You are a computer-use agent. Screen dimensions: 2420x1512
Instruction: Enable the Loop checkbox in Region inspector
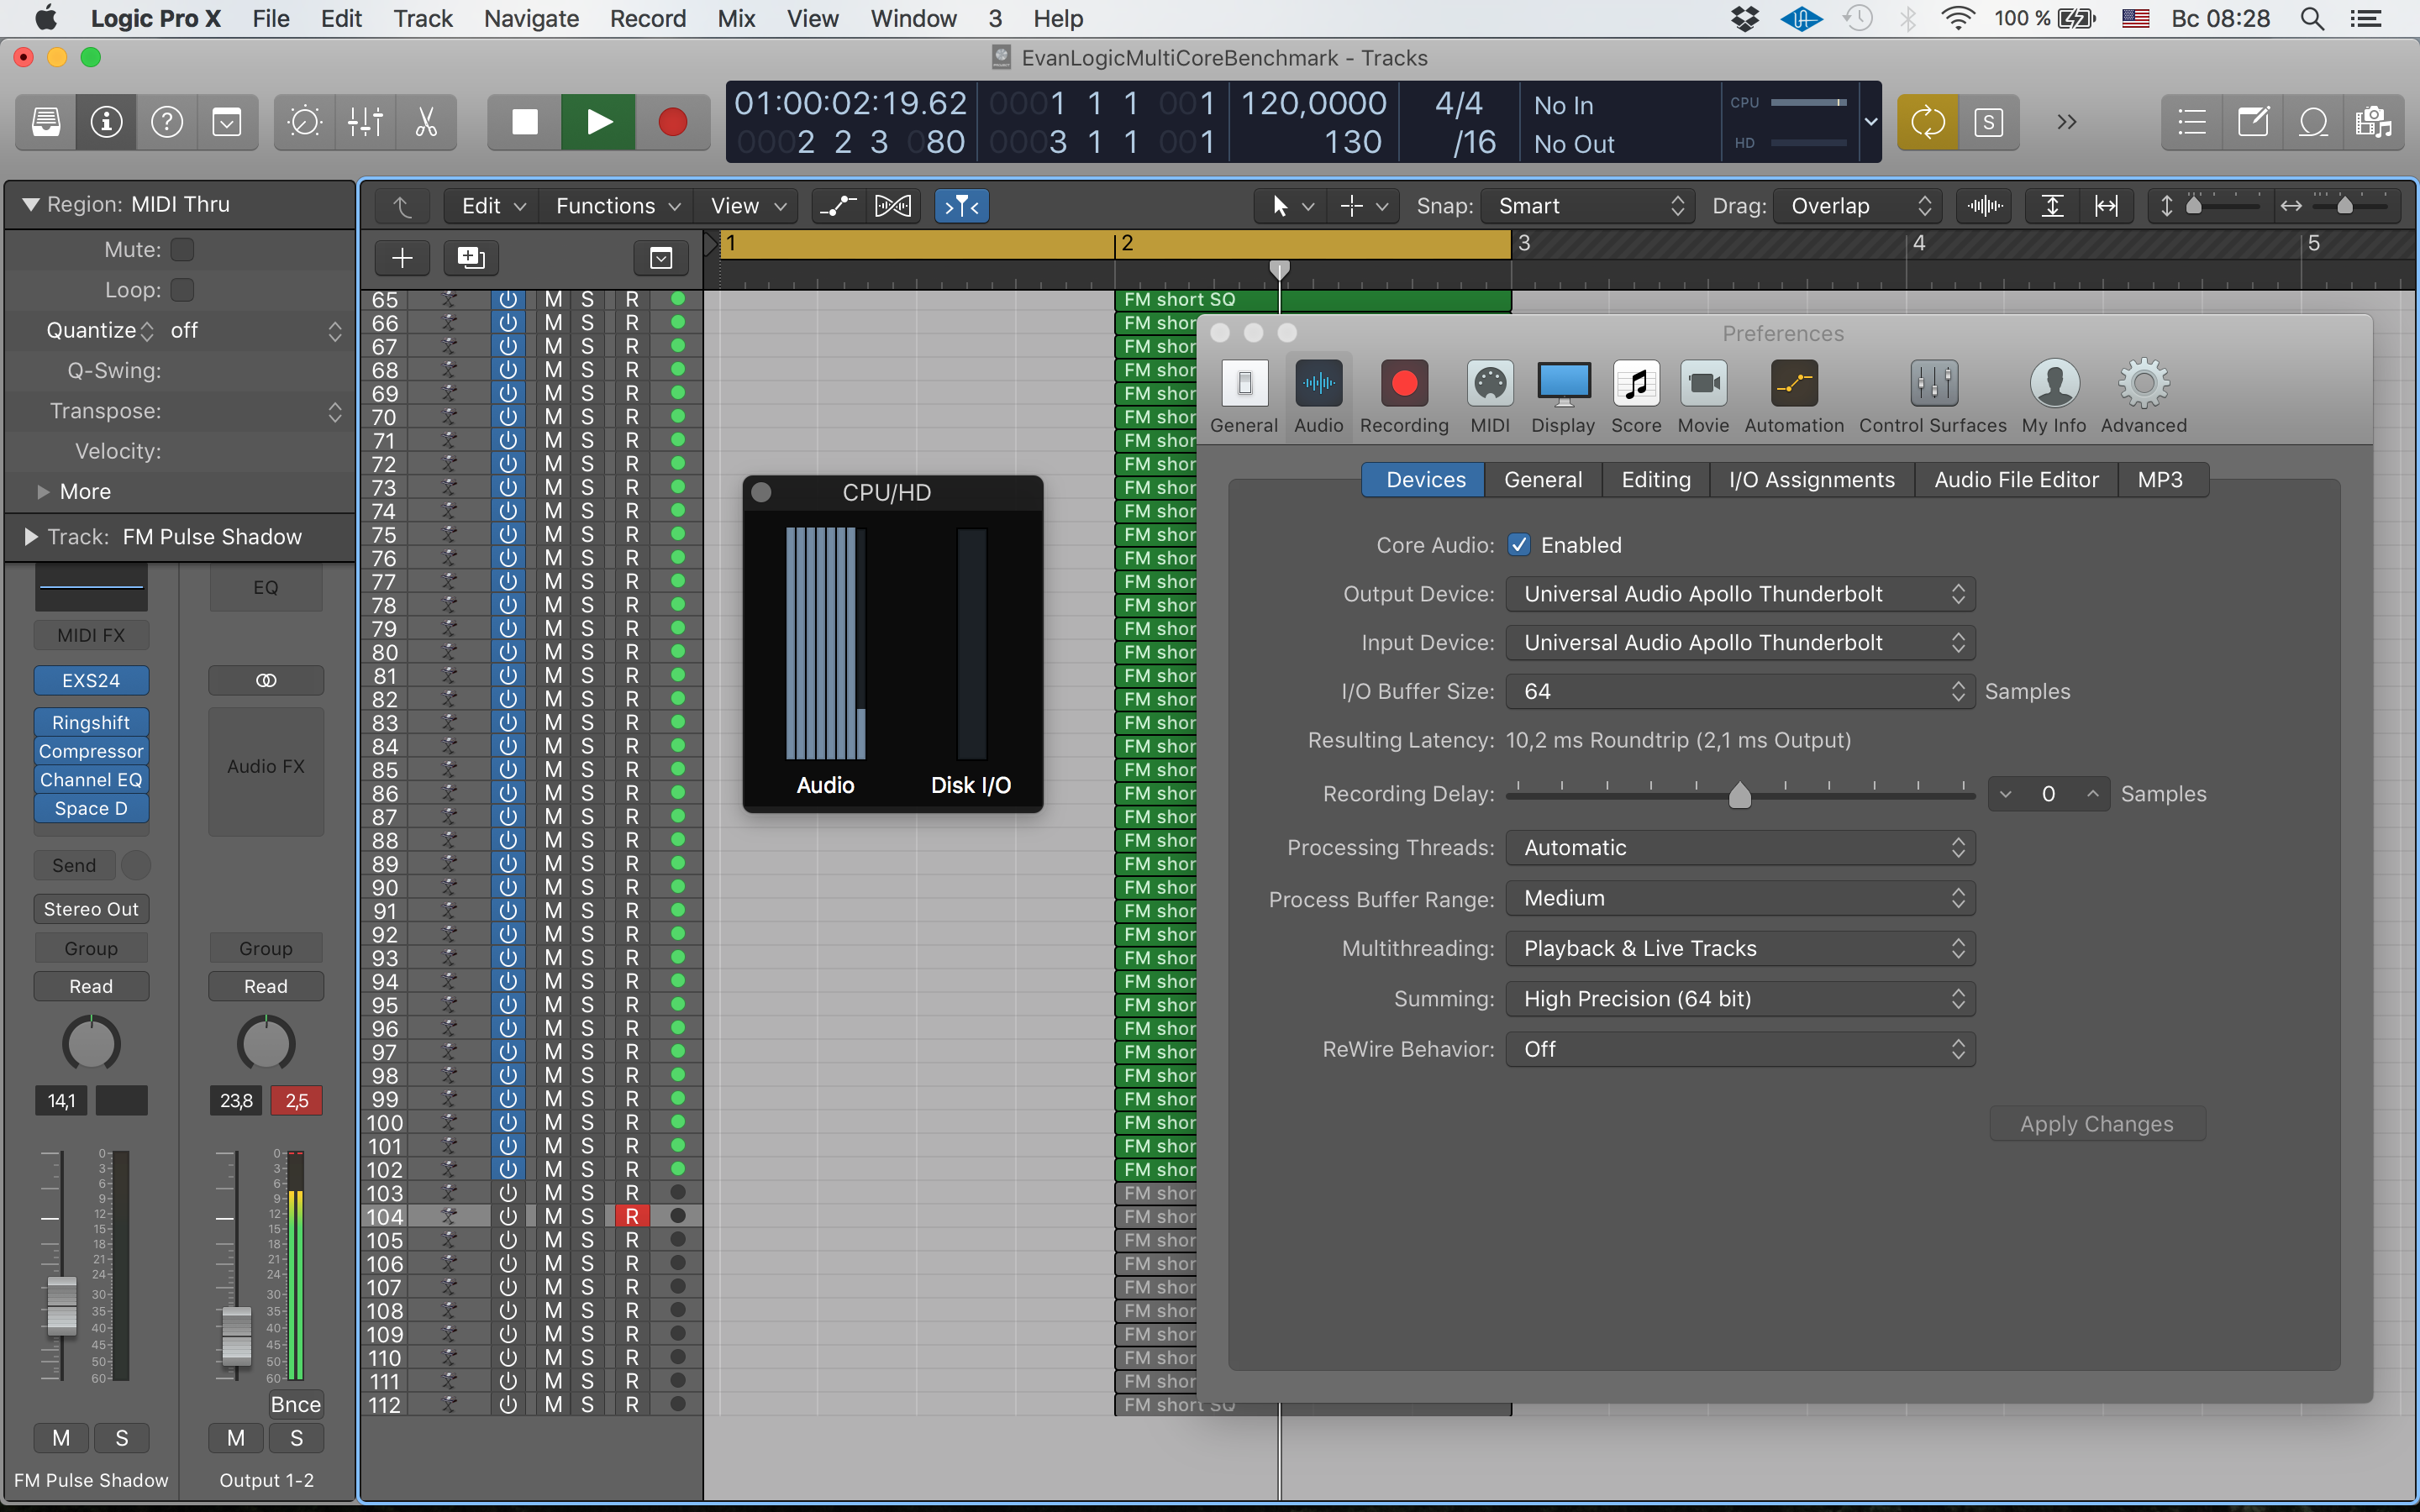[x=182, y=290]
